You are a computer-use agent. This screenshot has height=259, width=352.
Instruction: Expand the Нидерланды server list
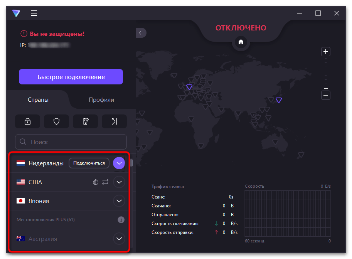click(119, 163)
